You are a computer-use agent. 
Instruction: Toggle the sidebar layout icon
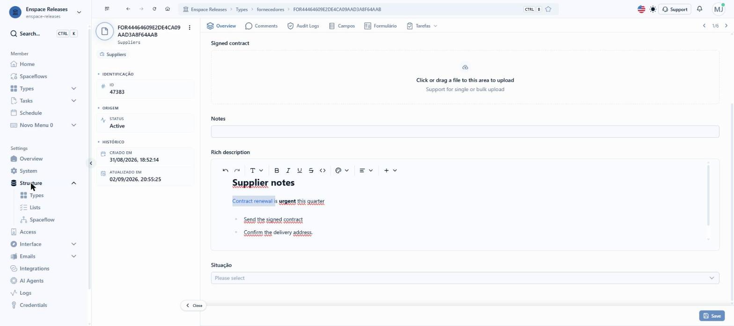pyautogui.click(x=107, y=9)
